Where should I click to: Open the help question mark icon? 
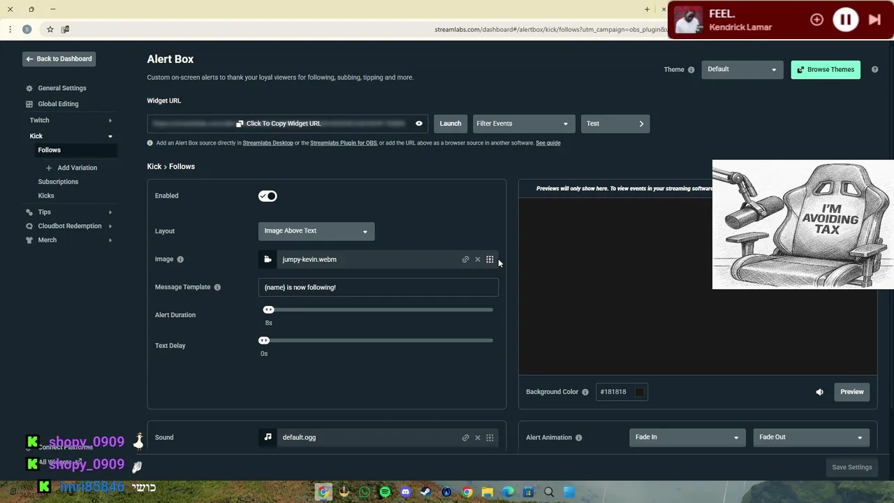point(874,70)
